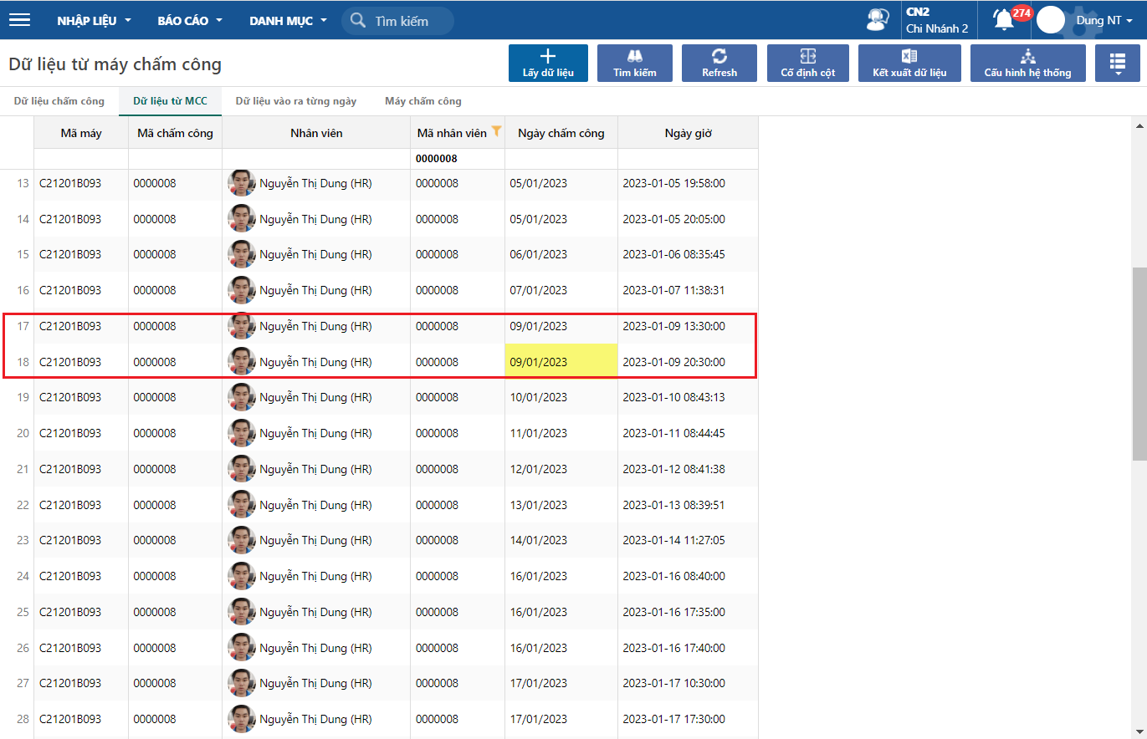Expand the DANH MỤC dropdown menu
The height and width of the screenshot is (739, 1147).
tap(288, 20)
